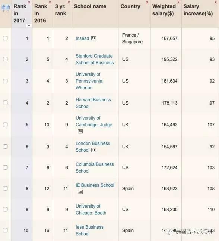The image size is (219, 241).
Task: Open University of Chicago: Booth link
Action: pos(91,210)
